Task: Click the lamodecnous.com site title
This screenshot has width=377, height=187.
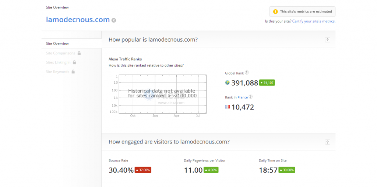Action: click(x=78, y=20)
